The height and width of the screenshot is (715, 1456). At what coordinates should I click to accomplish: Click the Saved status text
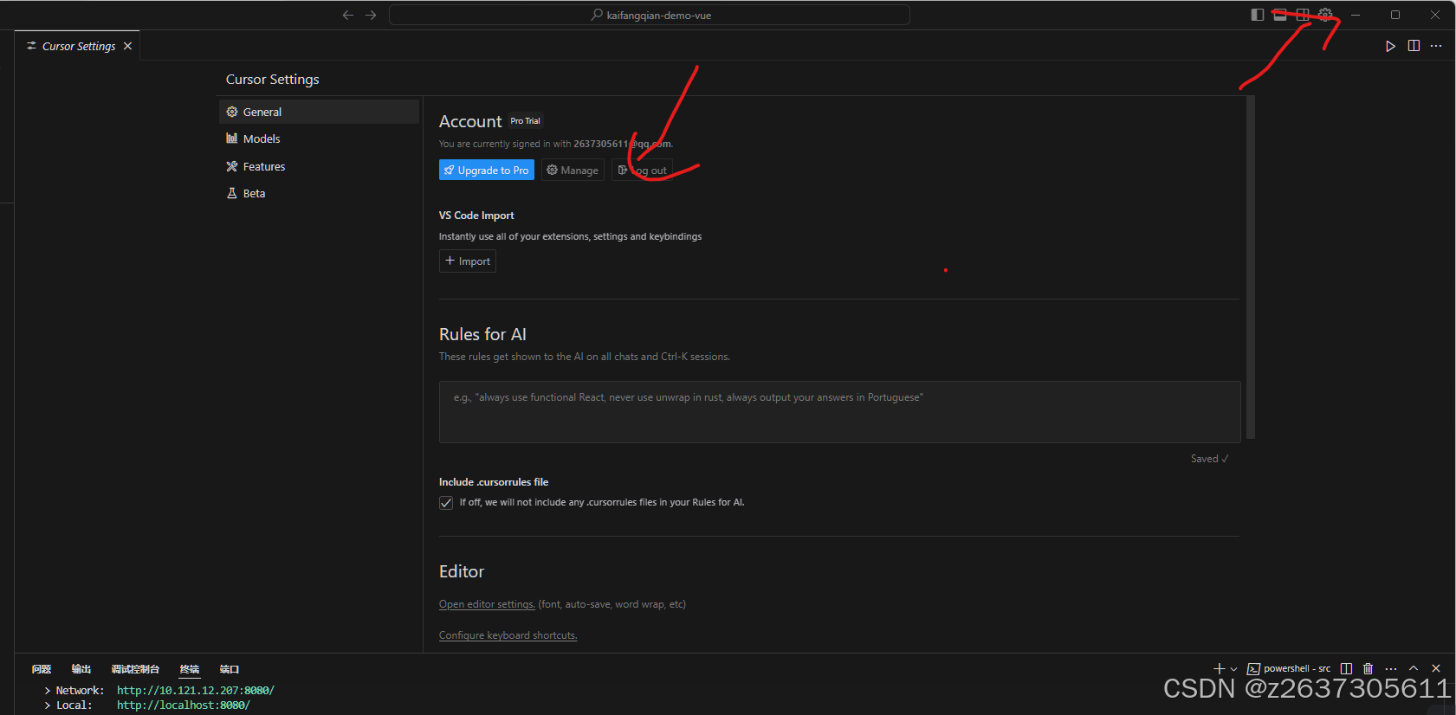pos(1209,459)
